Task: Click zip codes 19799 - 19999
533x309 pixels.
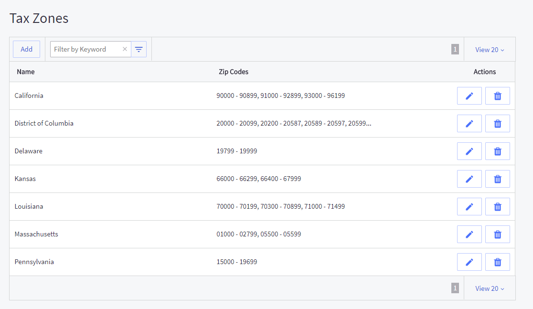Action: pyautogui.click(x=236, y=151)
